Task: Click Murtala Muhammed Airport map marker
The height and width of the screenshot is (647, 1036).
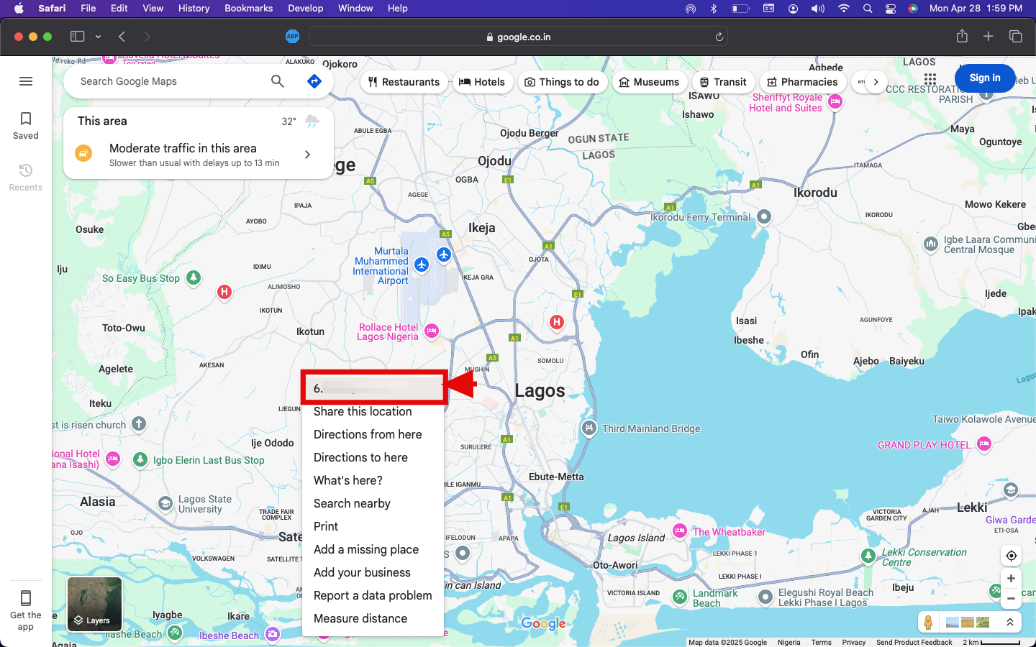Action: pyautogui.click(x=422, y=265)
